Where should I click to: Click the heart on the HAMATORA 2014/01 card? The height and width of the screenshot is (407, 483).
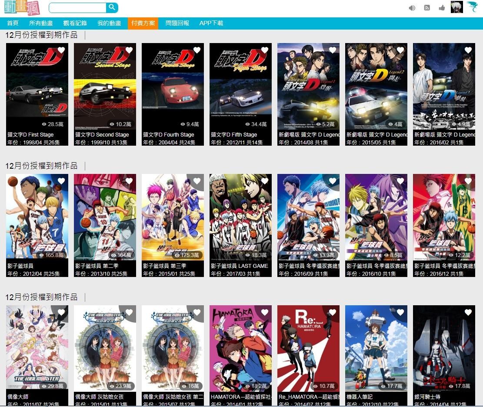point(265,312)
